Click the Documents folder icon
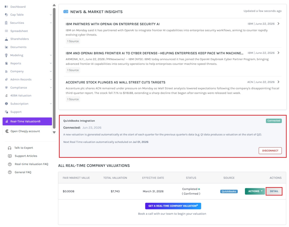This screenshot has height=227, width=289. click(6, 47)
